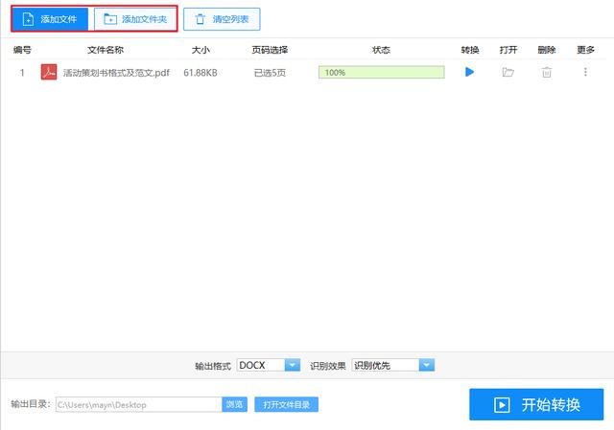
Task: Click the 添加文件夹 button
Action: click(x=135, y=19)
